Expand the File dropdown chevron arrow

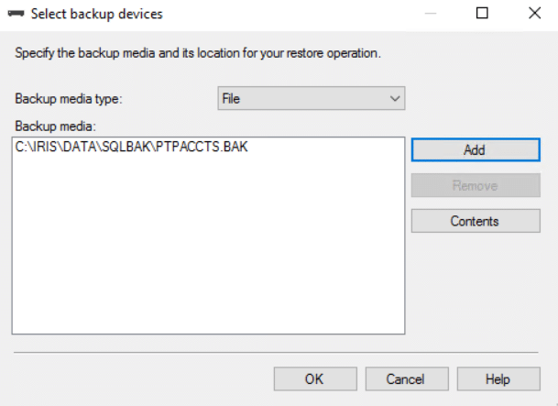point(395,99)
